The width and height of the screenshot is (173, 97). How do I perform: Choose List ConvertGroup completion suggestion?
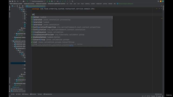click(x=71, y=42)
